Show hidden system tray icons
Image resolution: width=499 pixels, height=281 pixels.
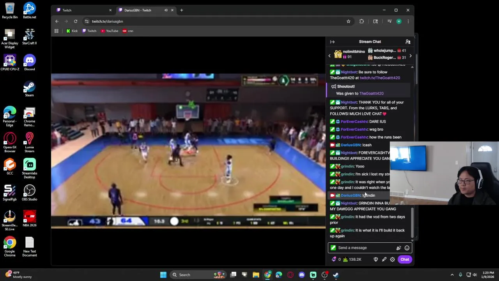[x=452, y=275]
